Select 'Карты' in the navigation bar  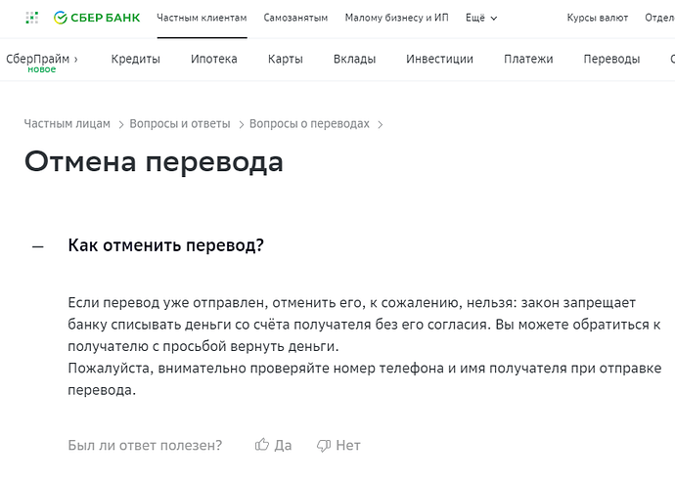[x=285, y=59]
